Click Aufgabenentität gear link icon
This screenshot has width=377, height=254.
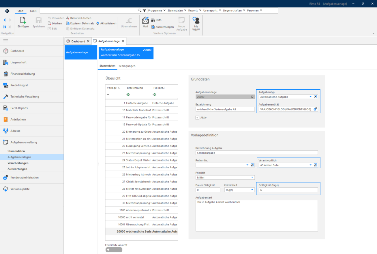tap(315, 109)
